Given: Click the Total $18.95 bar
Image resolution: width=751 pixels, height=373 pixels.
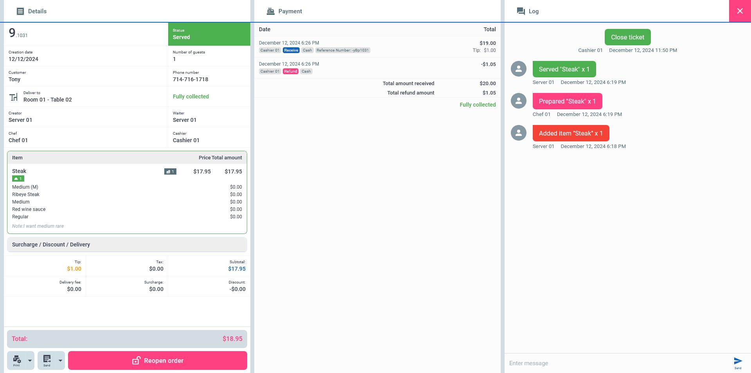Looking at the screenshot, I should point(127,339).
